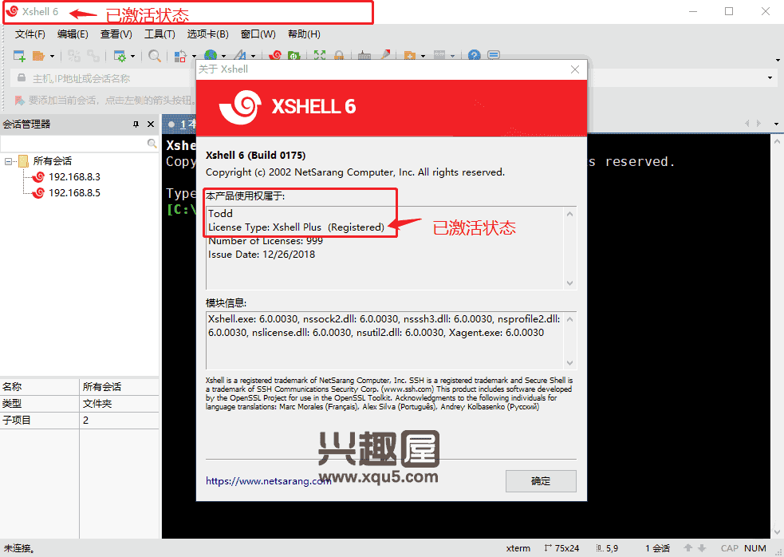Click the Highlight pen toolbar icon
This screenshot has width=784, height=557.
tap(385, 55)
